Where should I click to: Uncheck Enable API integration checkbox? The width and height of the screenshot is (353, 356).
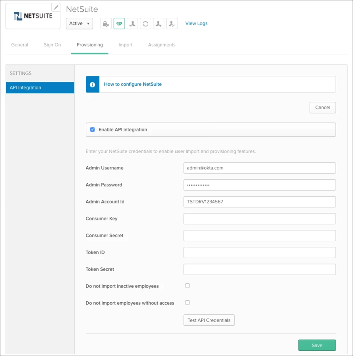(92, 130)
